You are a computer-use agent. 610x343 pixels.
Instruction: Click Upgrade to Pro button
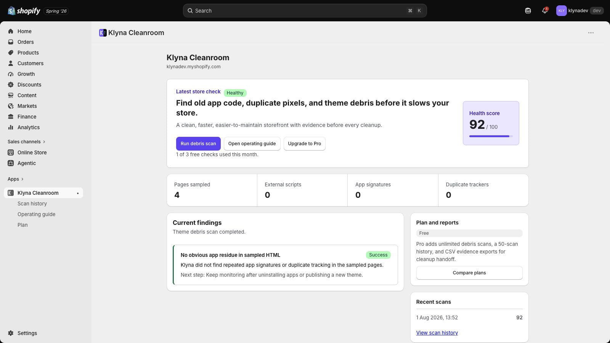tap(305, 144)
